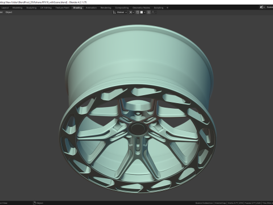Screen dimensions: 273x205
Task: Open the UV Editing workspace tab
Action: pyautogui.click(x=46, y=8)
